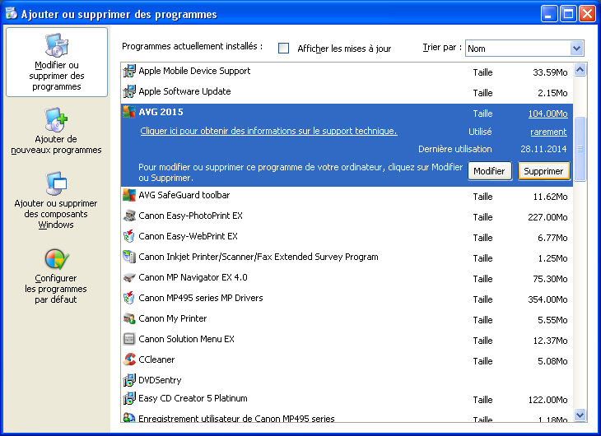The height and width of the screenshot is (436, 601).
Task: Select Canon MP Navigator EX 4.0 entry
Action: [x=347, y=278]
